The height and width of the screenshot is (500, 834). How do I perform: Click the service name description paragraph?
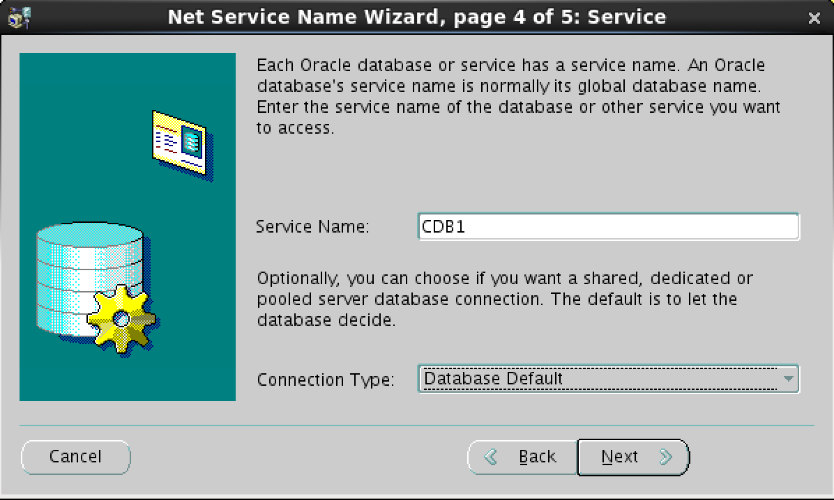click(517, 97)
